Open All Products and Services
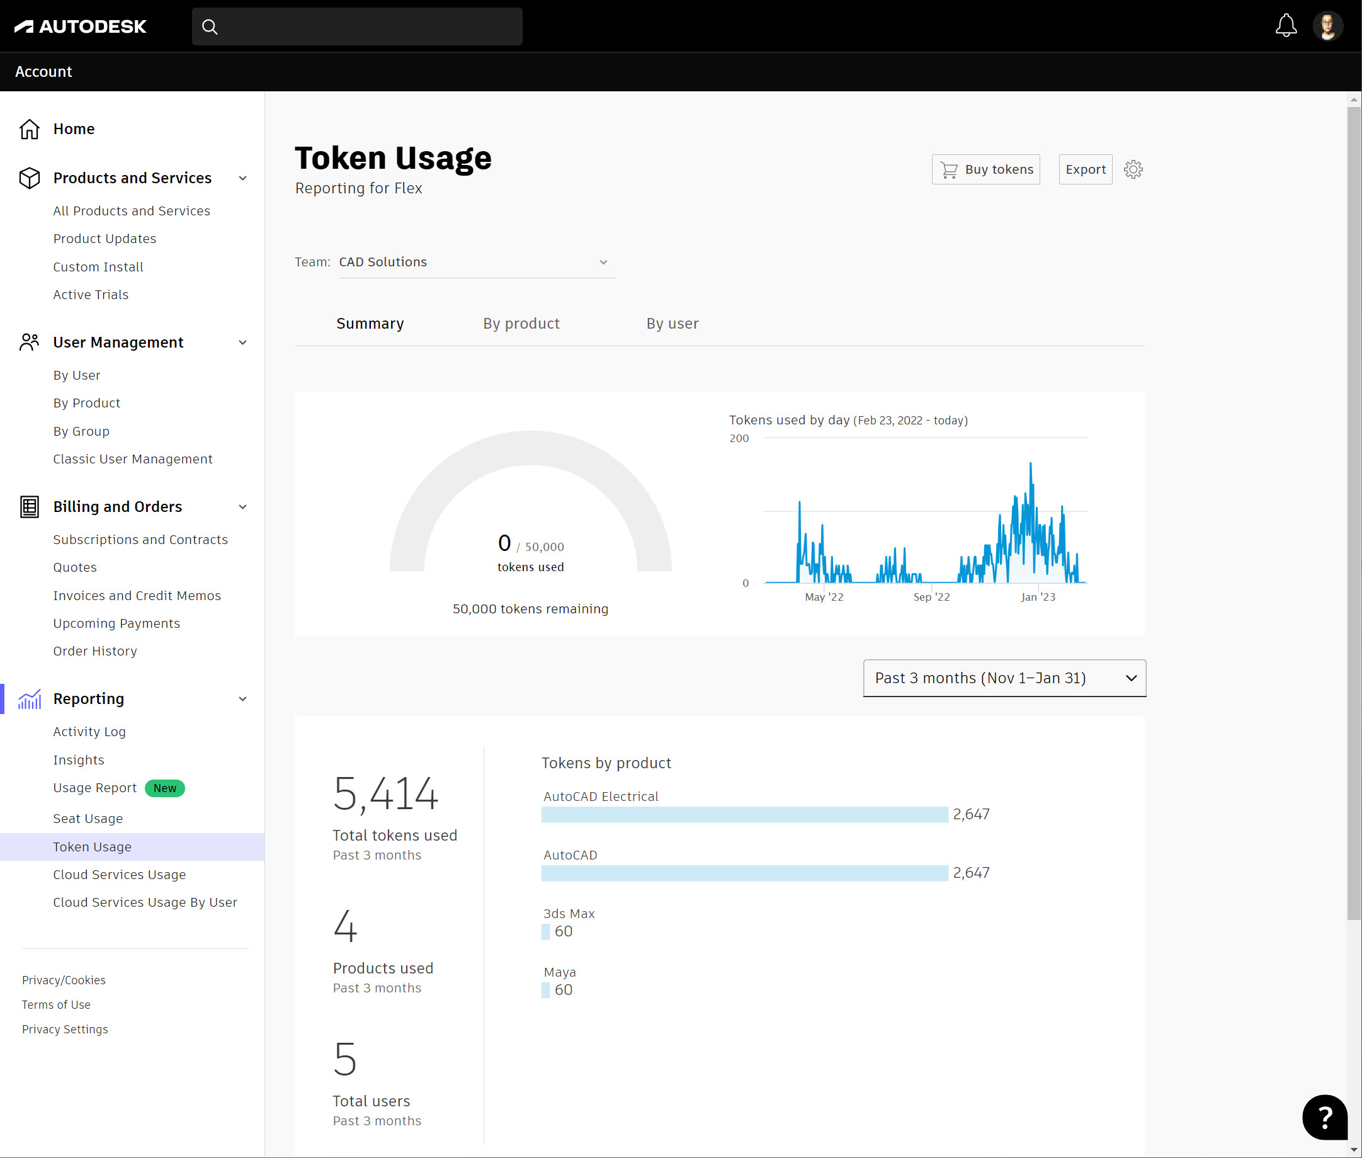 pyautogui.click(x=132, y=211)
